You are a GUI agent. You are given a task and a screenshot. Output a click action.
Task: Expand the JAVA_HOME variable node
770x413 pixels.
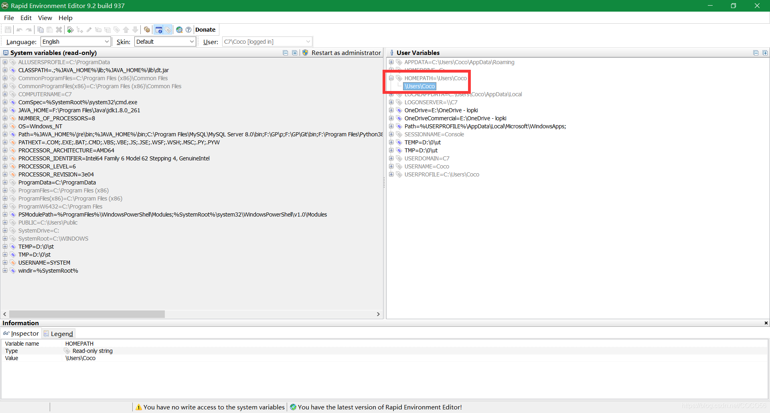coord(5,110)
